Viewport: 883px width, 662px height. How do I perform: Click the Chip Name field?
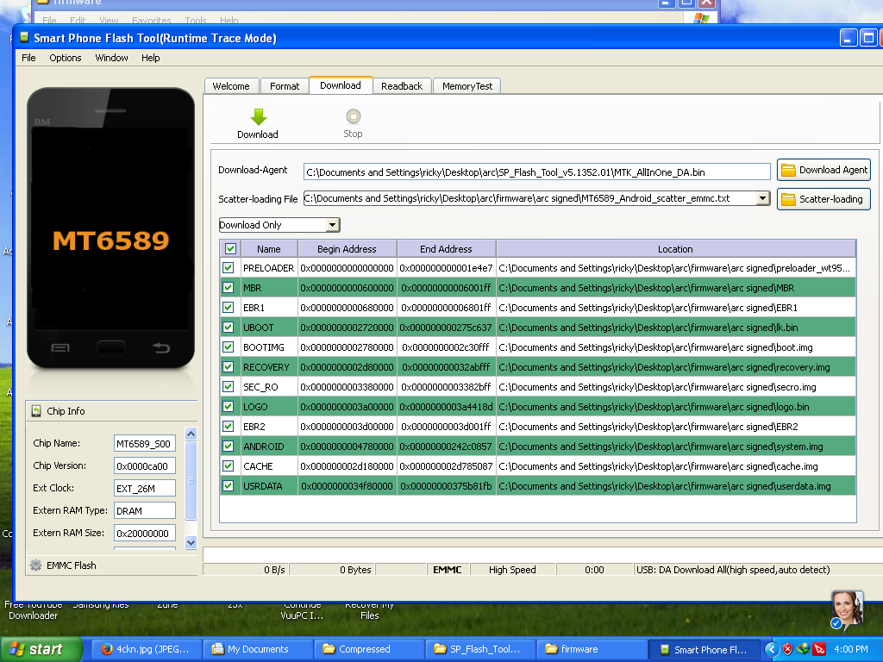145,444
